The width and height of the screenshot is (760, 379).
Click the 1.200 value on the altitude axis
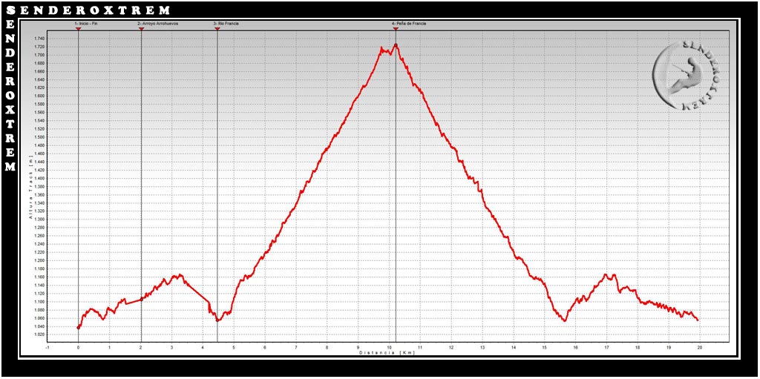click(39, 260)
